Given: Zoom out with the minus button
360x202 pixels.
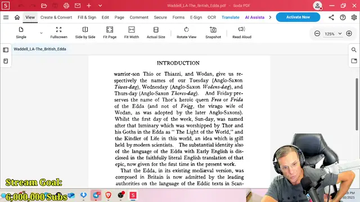Looking at the screenshot, I should pos(317,34).
